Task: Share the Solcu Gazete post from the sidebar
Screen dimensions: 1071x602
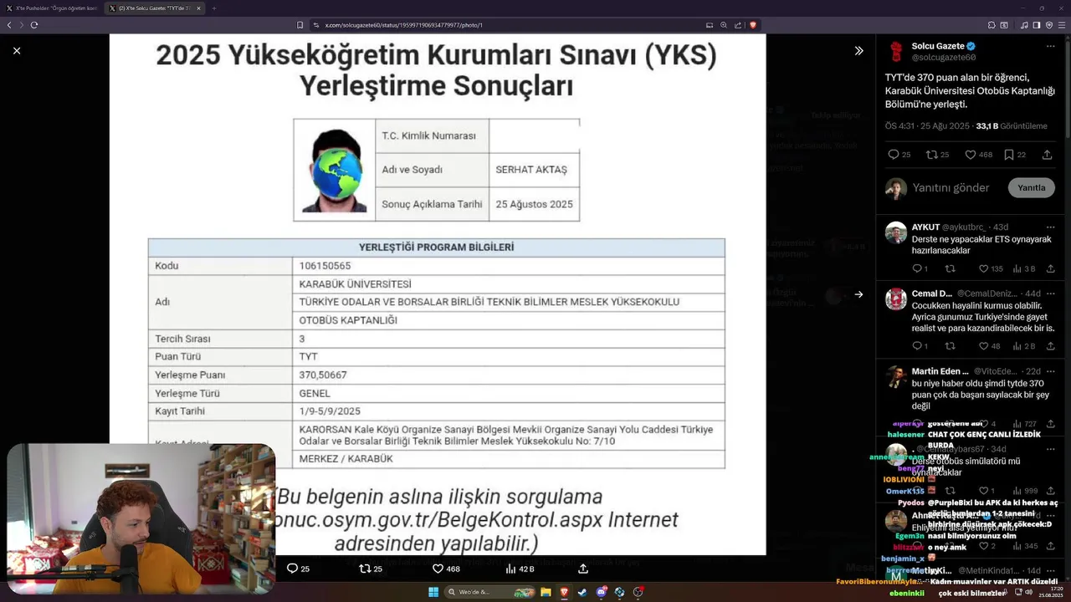Action: pos(1047,155)
